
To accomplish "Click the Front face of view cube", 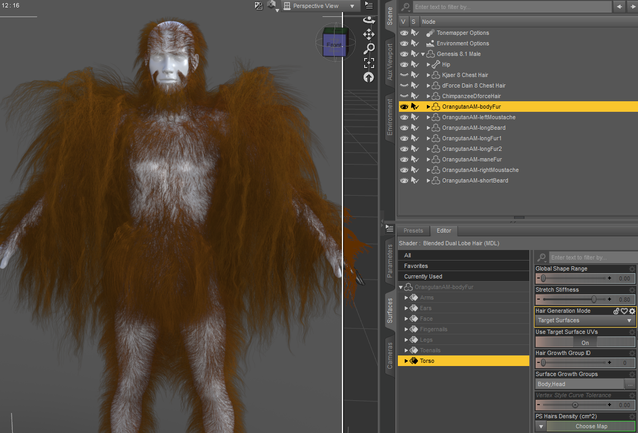I will pyautogui.click(x=334, y=45).
